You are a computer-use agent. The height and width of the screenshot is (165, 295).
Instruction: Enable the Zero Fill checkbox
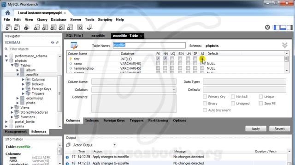[261, 103]
